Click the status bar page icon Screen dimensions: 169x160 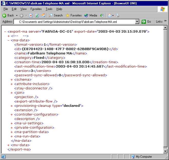click(x=3, y=157)
